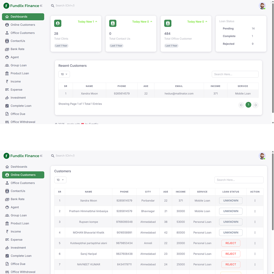
Task: Open three-dot actions for Rupsen kompe
Action: pyautogui.click(x=255, y=222)
